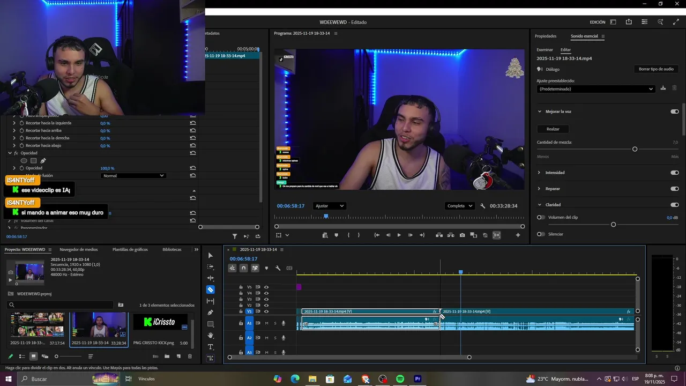The image size is (686, 386).
Task: Enable voice-over record on A1
Action: click(x=284, y=323)
